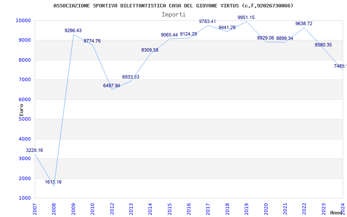Click y-axis tick label 9000
347x217 pixels.
pyautogui.click(x=24, y=40)
